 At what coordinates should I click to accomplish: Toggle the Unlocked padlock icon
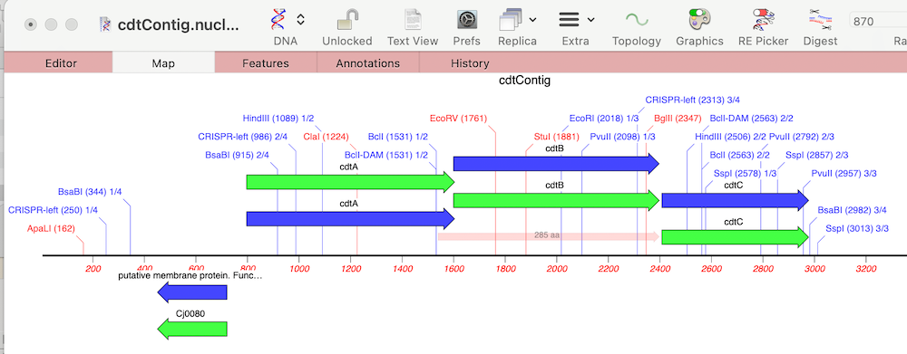click(x=347, y=20)
